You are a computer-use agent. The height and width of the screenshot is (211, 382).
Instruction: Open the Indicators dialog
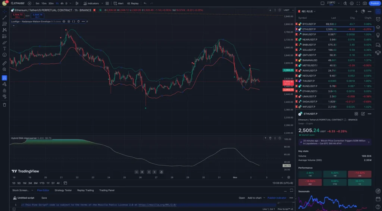tap(91, 3)
